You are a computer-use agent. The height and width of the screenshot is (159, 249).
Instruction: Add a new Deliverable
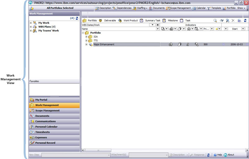pos(107,21)
